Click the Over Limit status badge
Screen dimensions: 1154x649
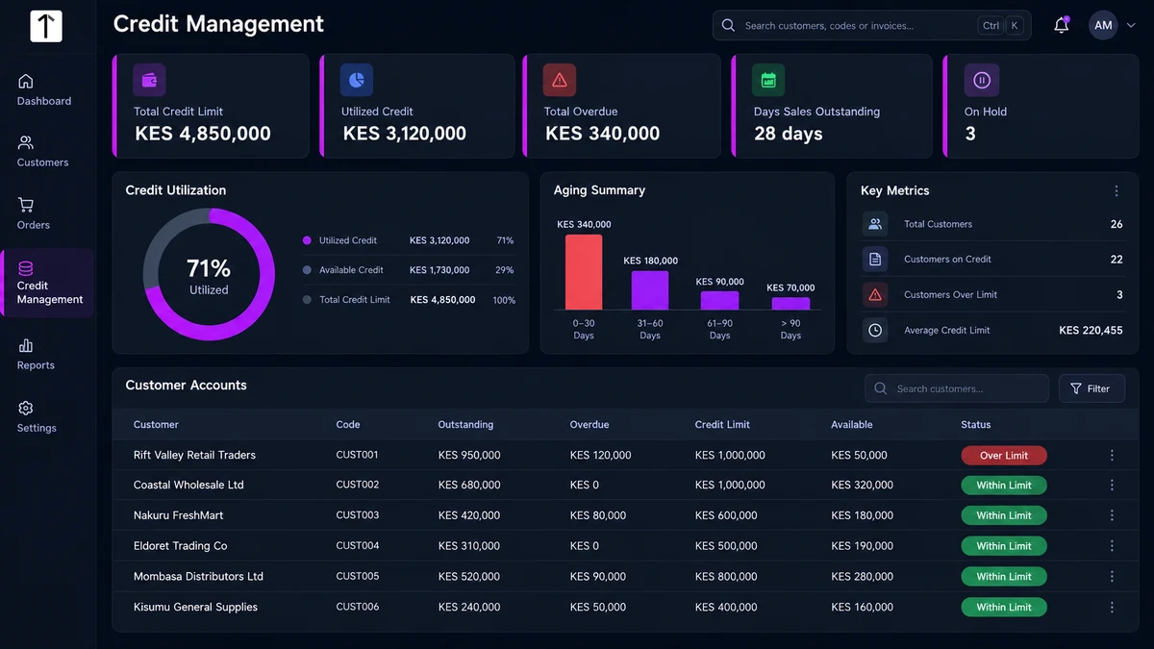[1004, 456]
